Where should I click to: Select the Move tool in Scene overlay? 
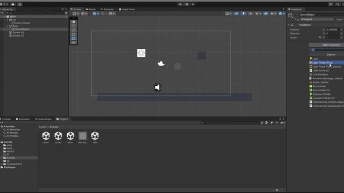pos(74,26)
